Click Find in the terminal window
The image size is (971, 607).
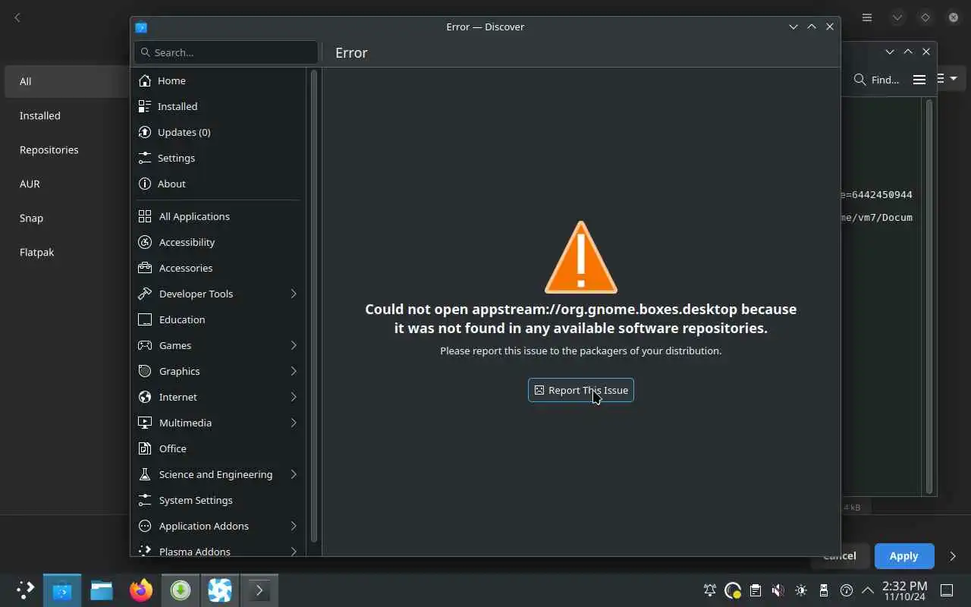click(876, 80)
